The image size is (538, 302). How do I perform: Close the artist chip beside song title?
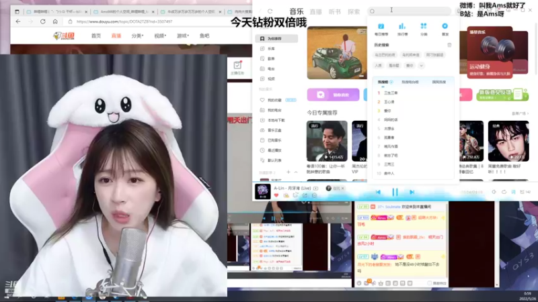tap(342, 189)
